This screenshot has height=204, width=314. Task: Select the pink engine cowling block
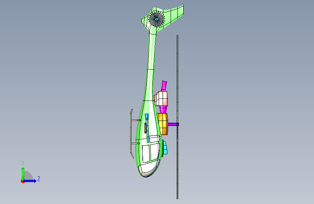click(x=161, y=98)
